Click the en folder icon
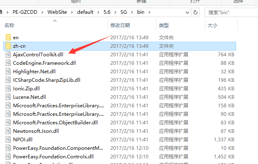This screenshot has height=164, width=258. click(8, 38)
